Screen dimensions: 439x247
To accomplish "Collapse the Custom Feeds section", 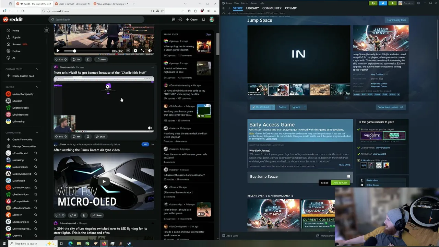I will click(x=37, y=69).
